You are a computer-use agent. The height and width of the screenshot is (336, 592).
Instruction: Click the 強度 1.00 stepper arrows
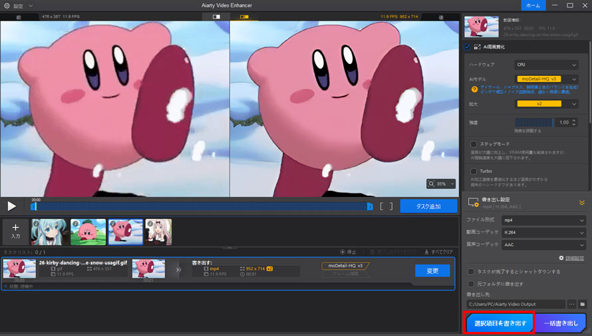click(x=574, y=122)
